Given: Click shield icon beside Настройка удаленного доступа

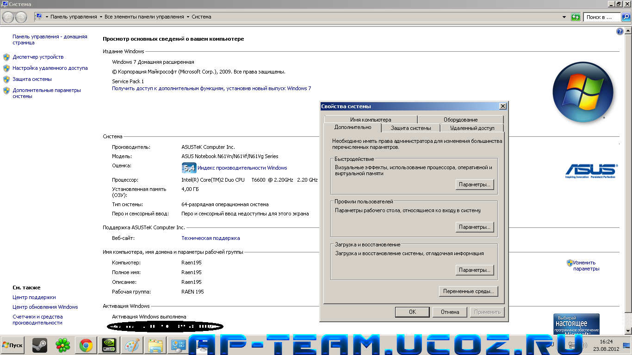Looking at the screenshot, I should 6,68.
